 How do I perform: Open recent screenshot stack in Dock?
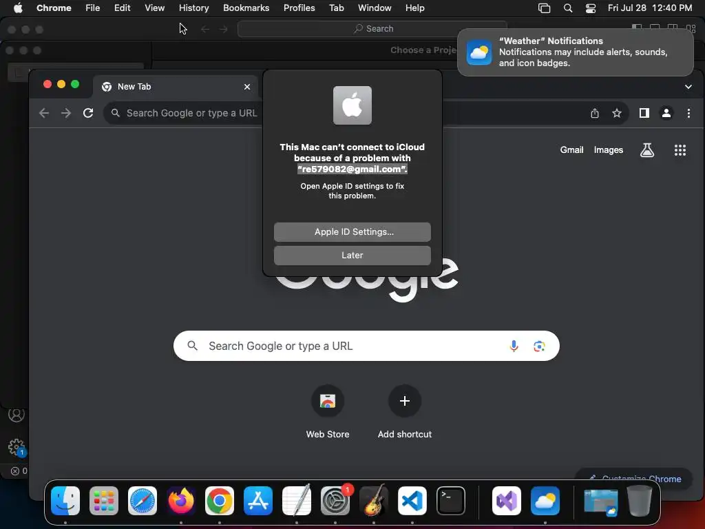click(600, 501)
